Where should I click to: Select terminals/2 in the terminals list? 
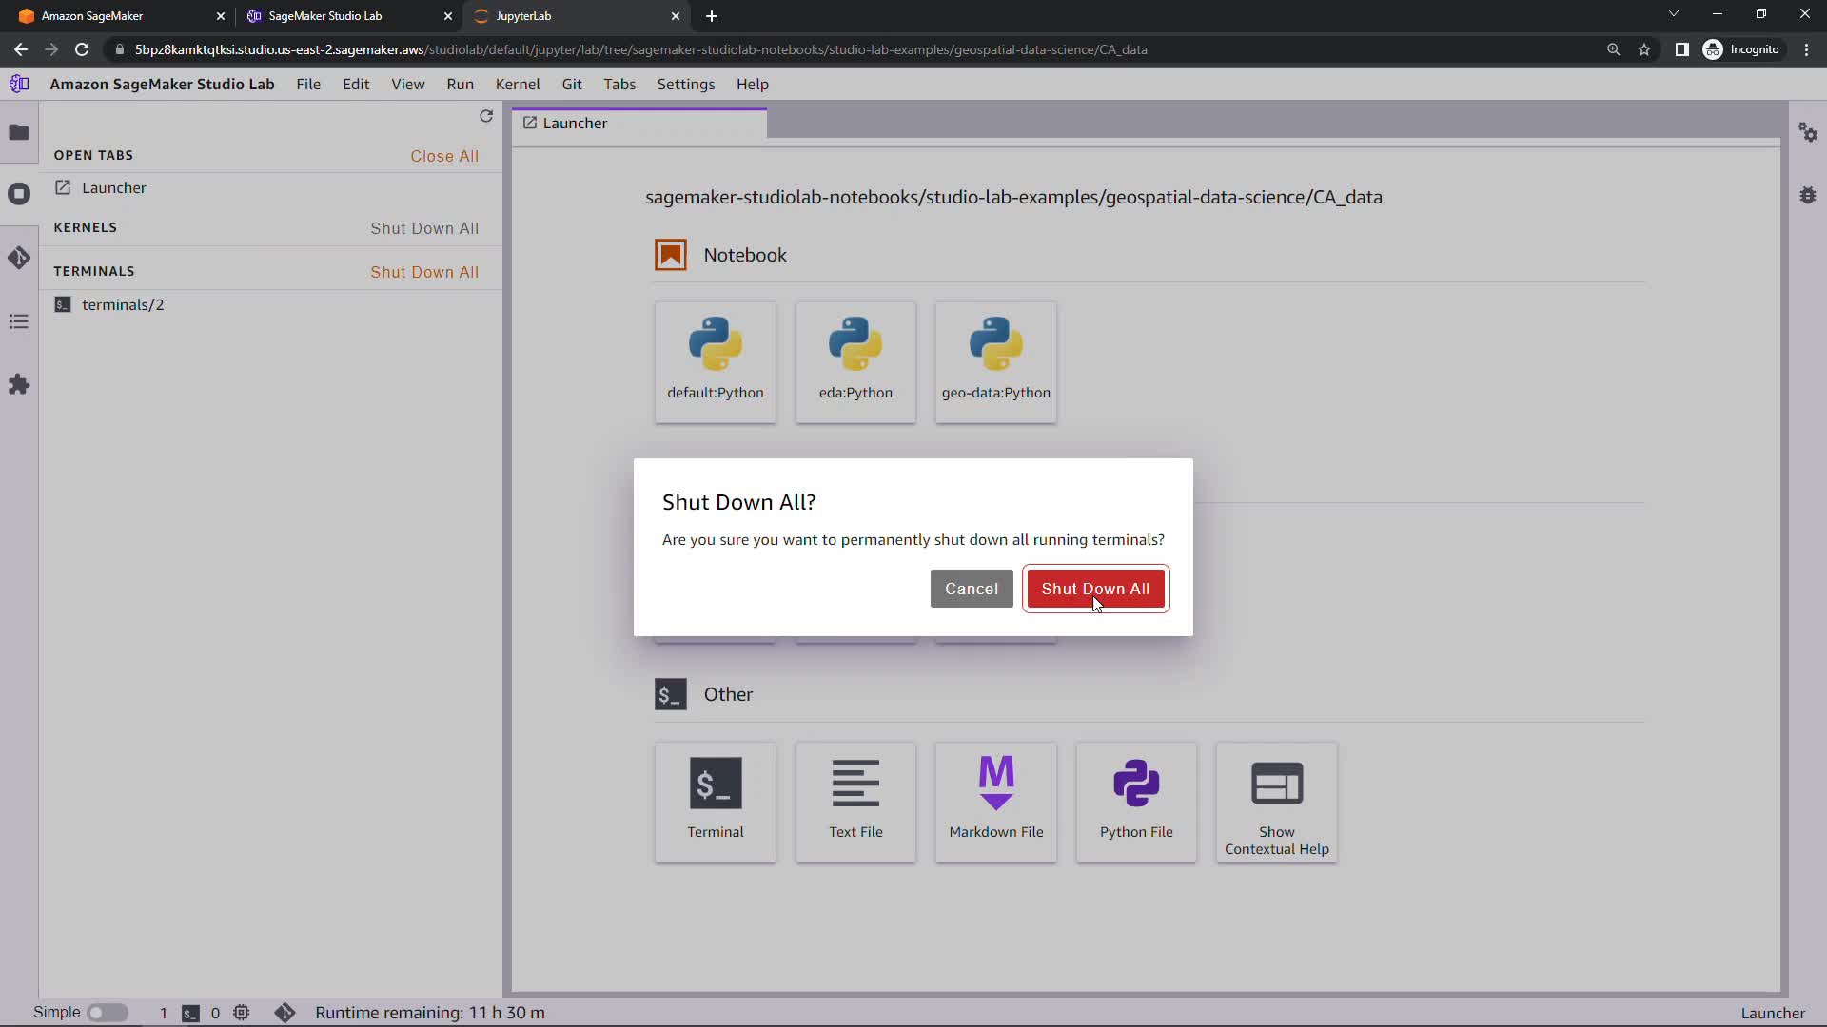[x=123, y=304]
